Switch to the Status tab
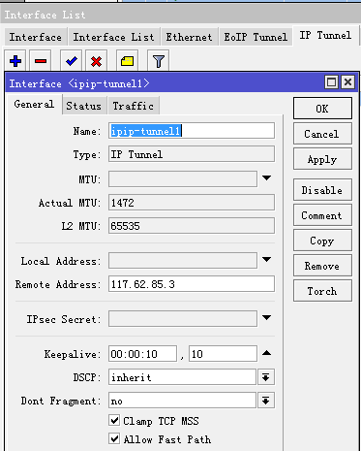361x451 pixels. 84,106
